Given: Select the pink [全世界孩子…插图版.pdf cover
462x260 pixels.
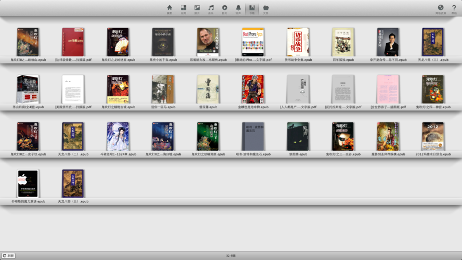Looking at the screenshot, I should (x=388, y=89).
